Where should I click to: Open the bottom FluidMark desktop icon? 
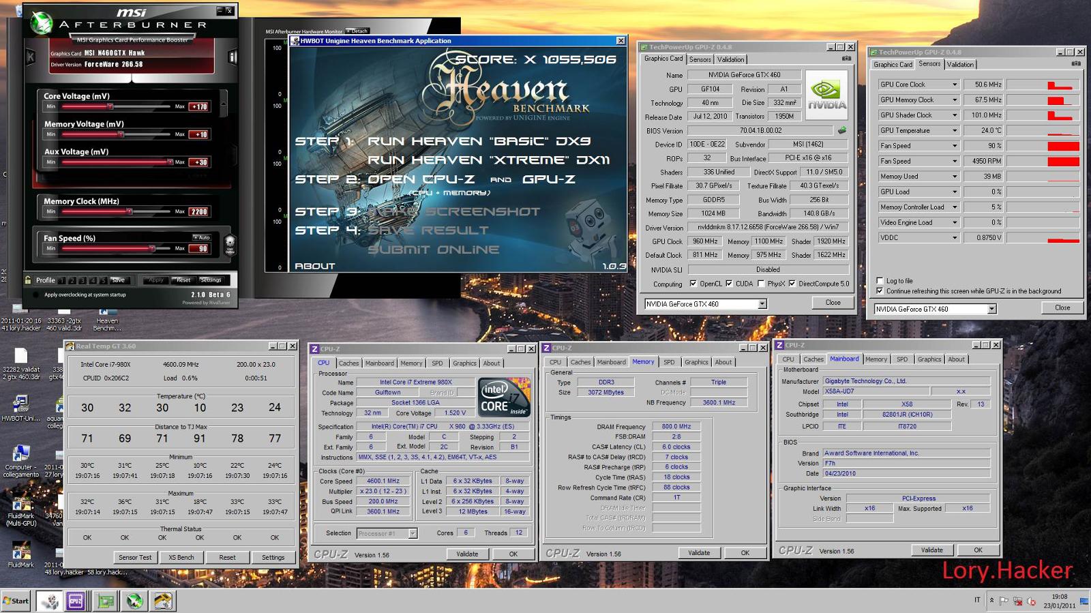(21, 555)
